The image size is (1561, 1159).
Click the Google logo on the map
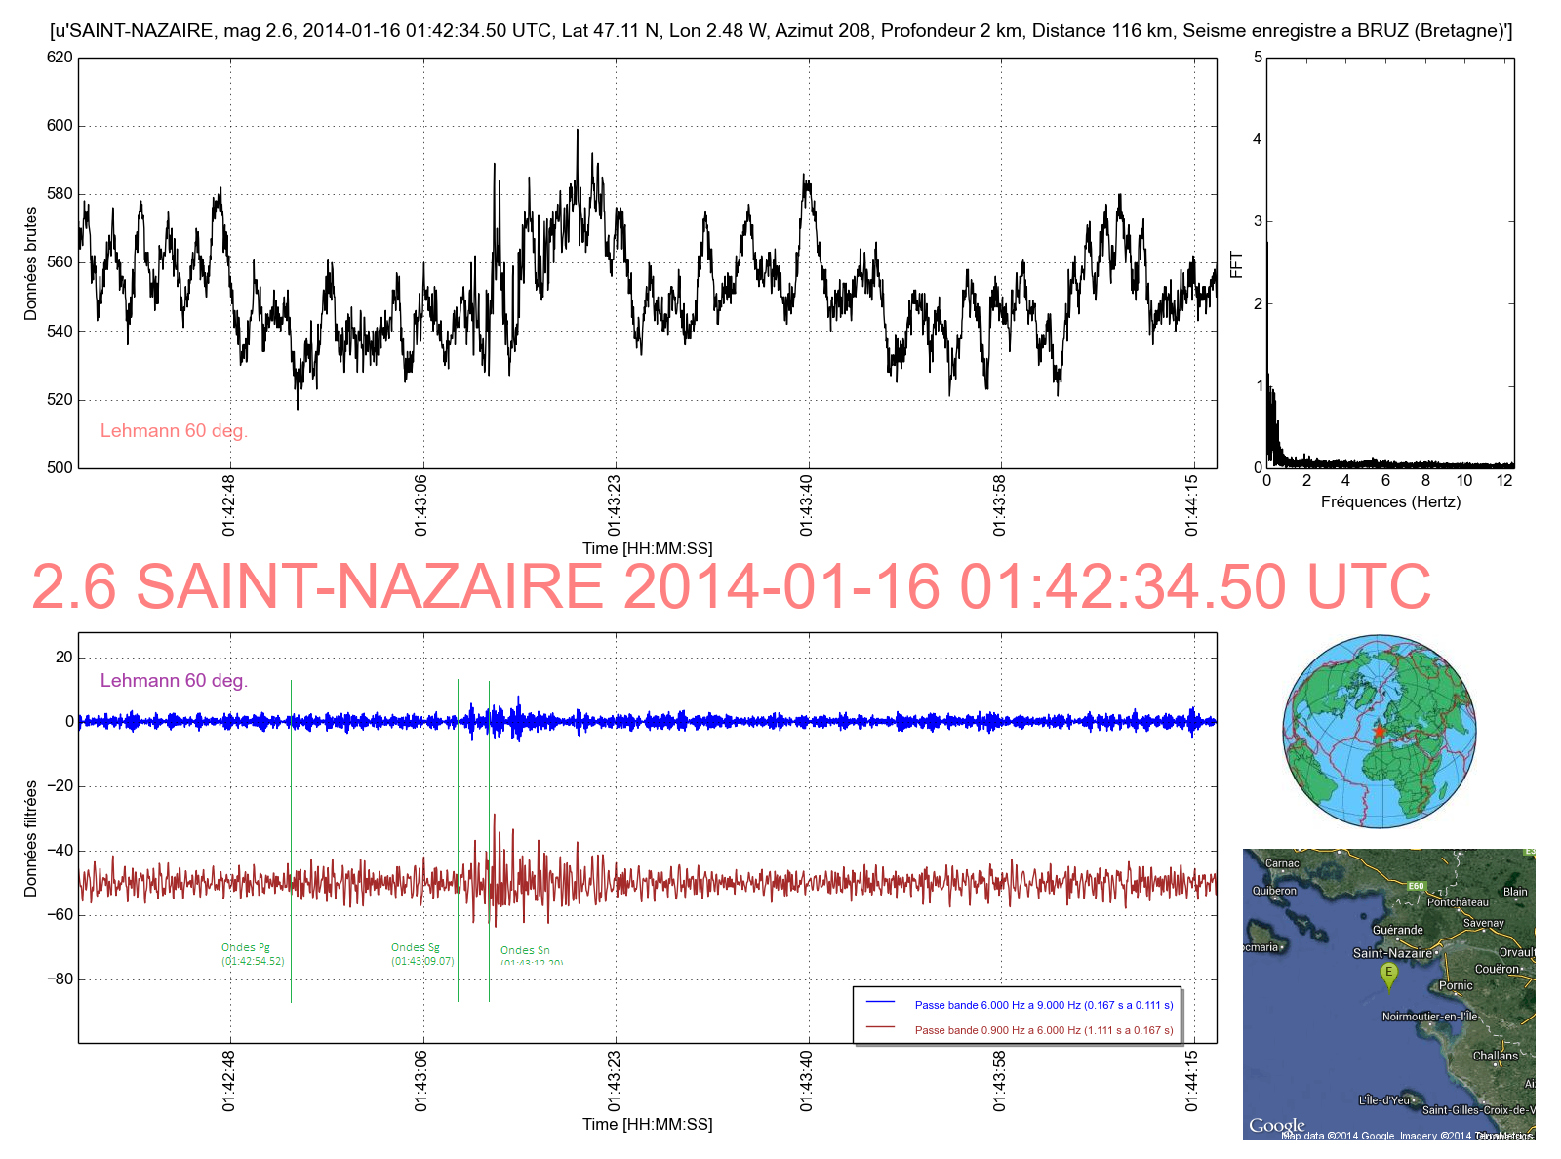[1276, 1125]
